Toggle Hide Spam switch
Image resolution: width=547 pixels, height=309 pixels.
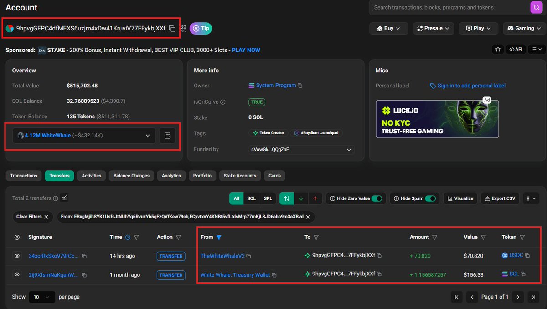(x=431, y=198)
